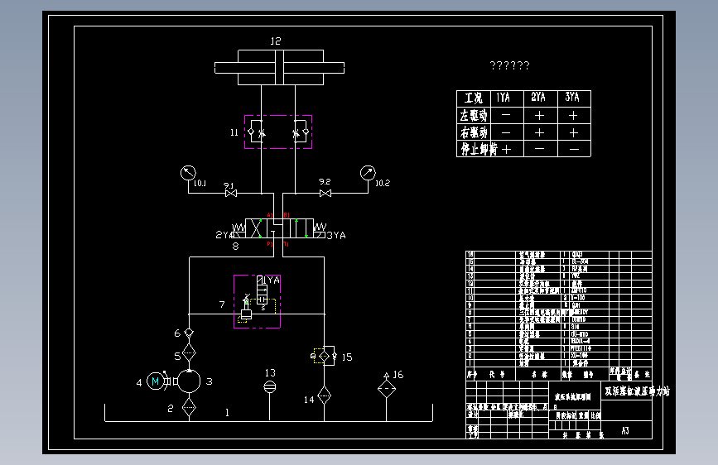Image resolution: width=718 pixels, height=465 pixels.
Task: Select the minus sign in 停止卸荷 2YA cell
Action: [x=539, y=149]
